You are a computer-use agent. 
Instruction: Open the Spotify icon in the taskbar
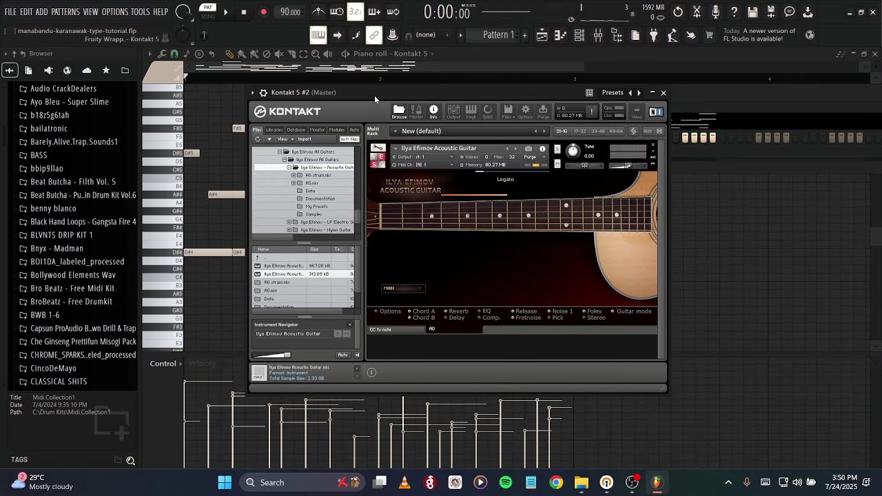point(506,482)
